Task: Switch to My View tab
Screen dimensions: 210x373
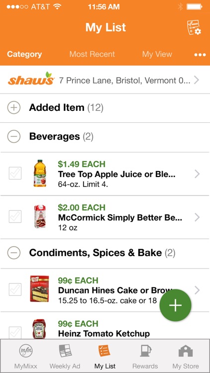Action: (x=157, y=54)
